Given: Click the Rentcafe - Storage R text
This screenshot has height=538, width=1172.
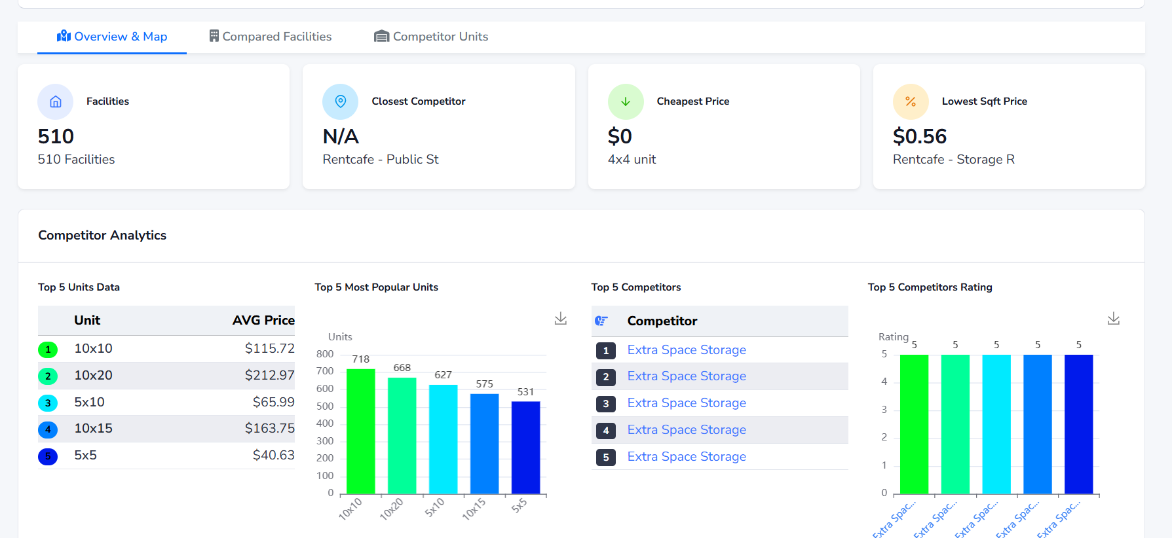Looking at the screenshot, I should pos(954,159).
